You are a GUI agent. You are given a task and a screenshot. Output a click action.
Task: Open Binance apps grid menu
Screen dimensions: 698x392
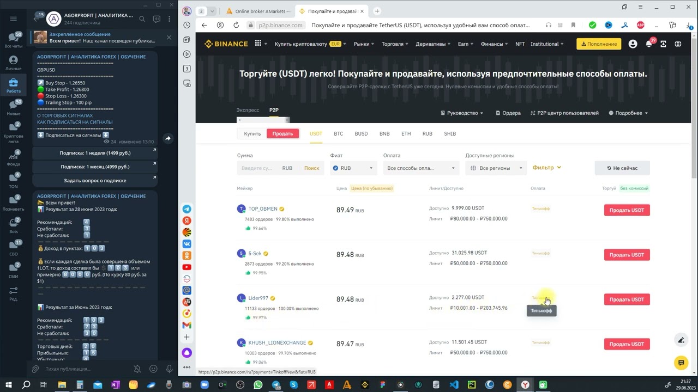pyautogui.click(x=258, y=44)
